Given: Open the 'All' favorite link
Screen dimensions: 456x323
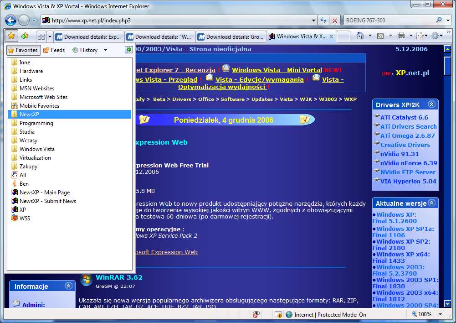Looking at the screenshot, I should click(70, 175).
